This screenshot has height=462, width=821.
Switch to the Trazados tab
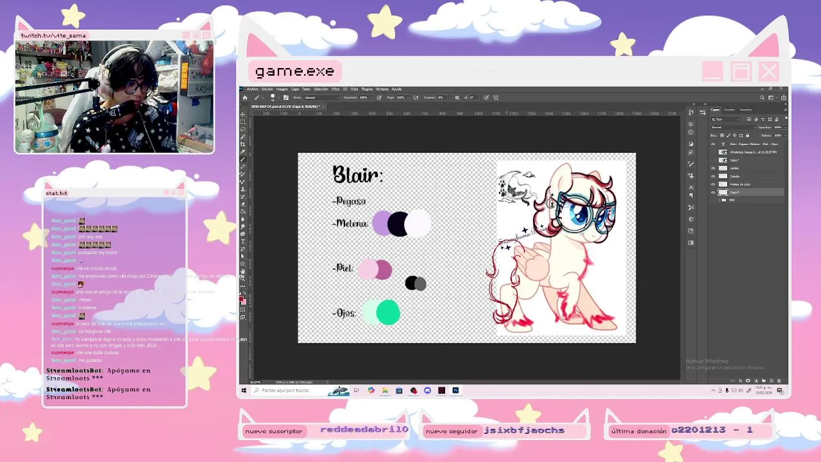click(x=745, y=110)
